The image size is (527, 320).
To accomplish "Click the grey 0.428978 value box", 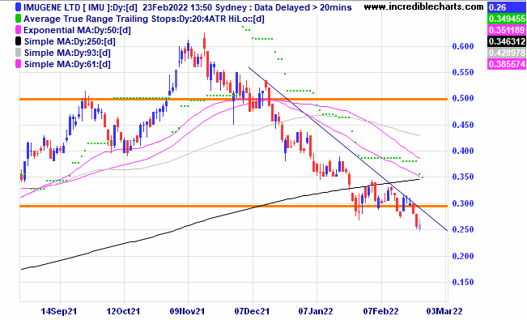I will tap(506, 53).
